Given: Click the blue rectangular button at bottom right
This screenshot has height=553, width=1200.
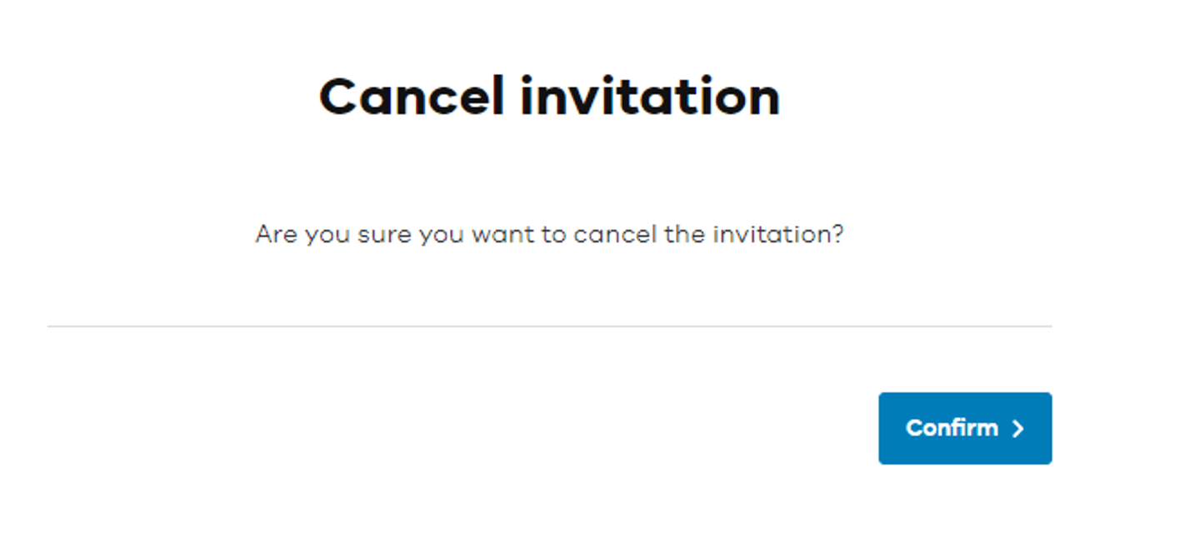Looking at the screenshot, I should tap(964, 428).
